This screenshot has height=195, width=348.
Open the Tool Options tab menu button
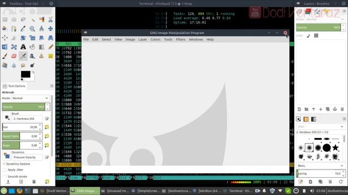click(x=52, y=86)
